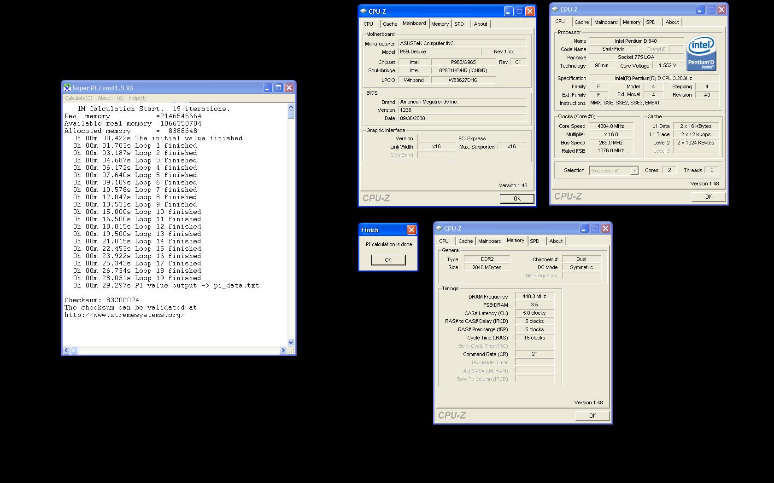The width and height of the screenshot is (774, 483).
Task: Click the CPU-Z Memory window title icon
Action: pos(439,228)
